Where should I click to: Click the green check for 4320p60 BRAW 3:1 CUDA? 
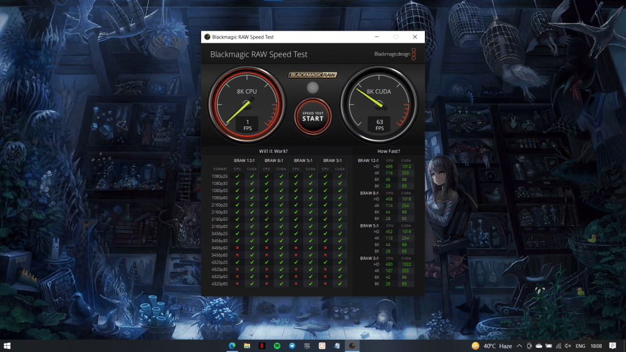coord(340,284)
